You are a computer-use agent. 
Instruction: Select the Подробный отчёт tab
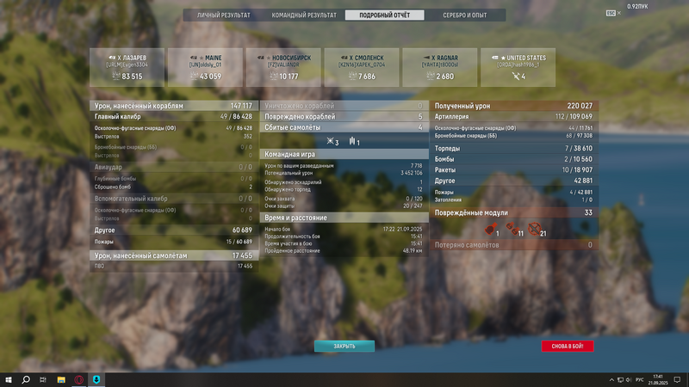[384, 15]
